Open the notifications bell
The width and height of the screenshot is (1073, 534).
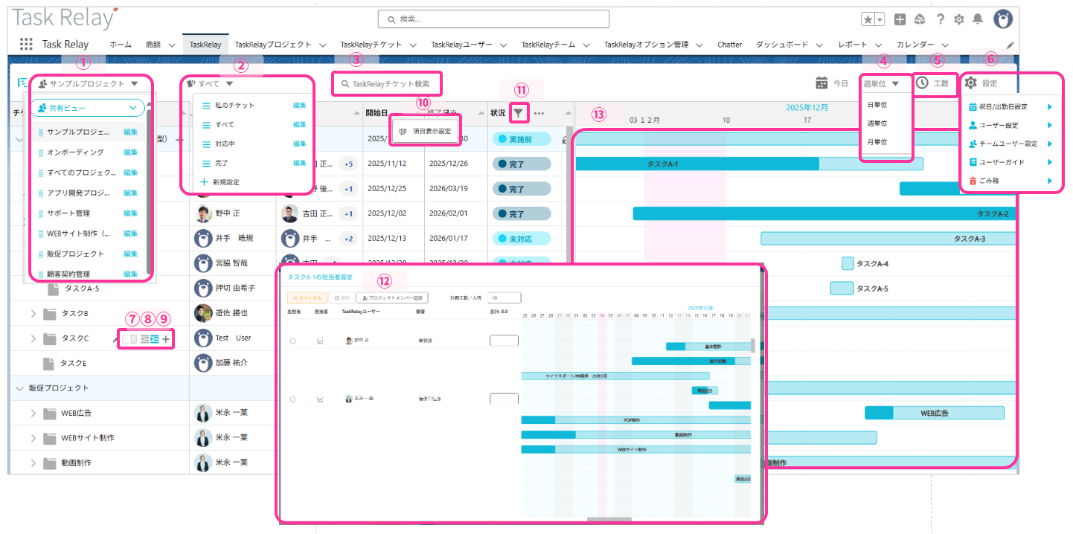point(978,19)
